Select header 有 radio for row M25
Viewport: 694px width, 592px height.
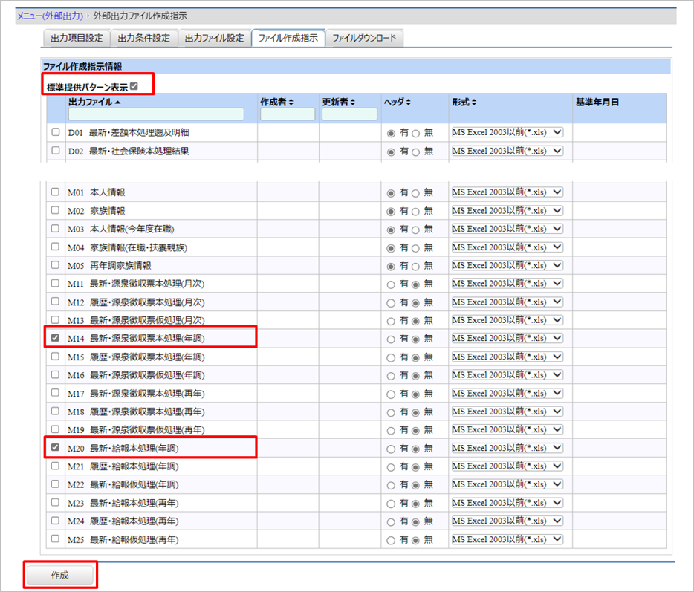click(391, 541)
